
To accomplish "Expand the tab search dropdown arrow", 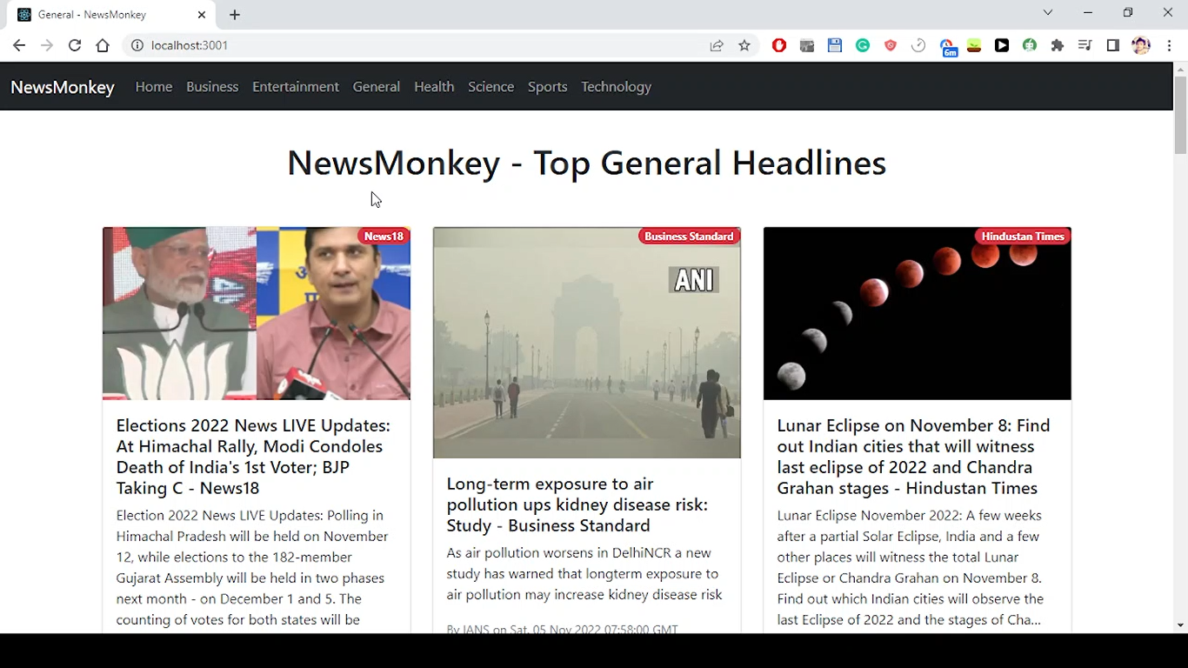I will click(x=1048, y=13).
